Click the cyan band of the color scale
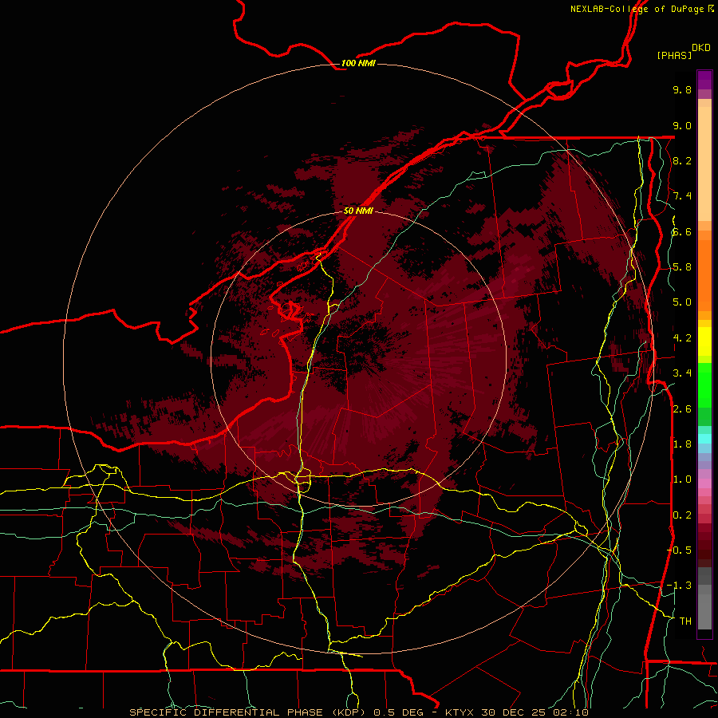 pos(704,439)
